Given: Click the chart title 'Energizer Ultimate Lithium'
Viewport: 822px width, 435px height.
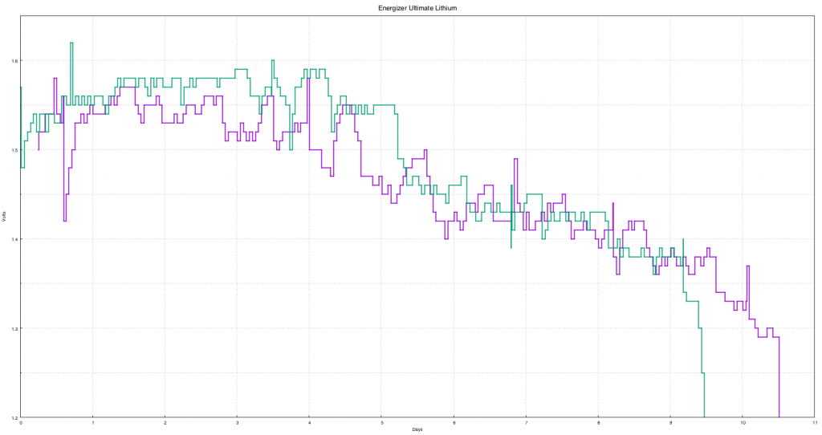Looking at the screenshot, I should [417, 8].
